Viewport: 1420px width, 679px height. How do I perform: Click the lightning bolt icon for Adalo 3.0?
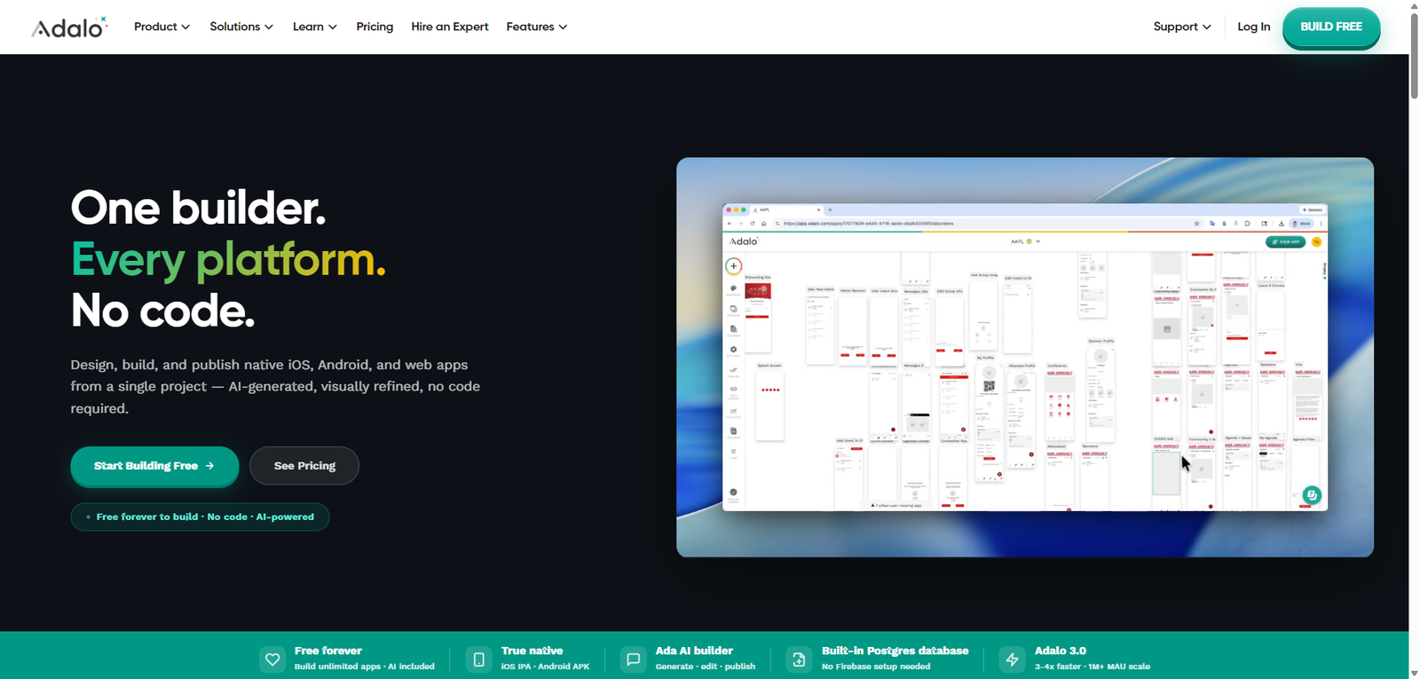1012,659
